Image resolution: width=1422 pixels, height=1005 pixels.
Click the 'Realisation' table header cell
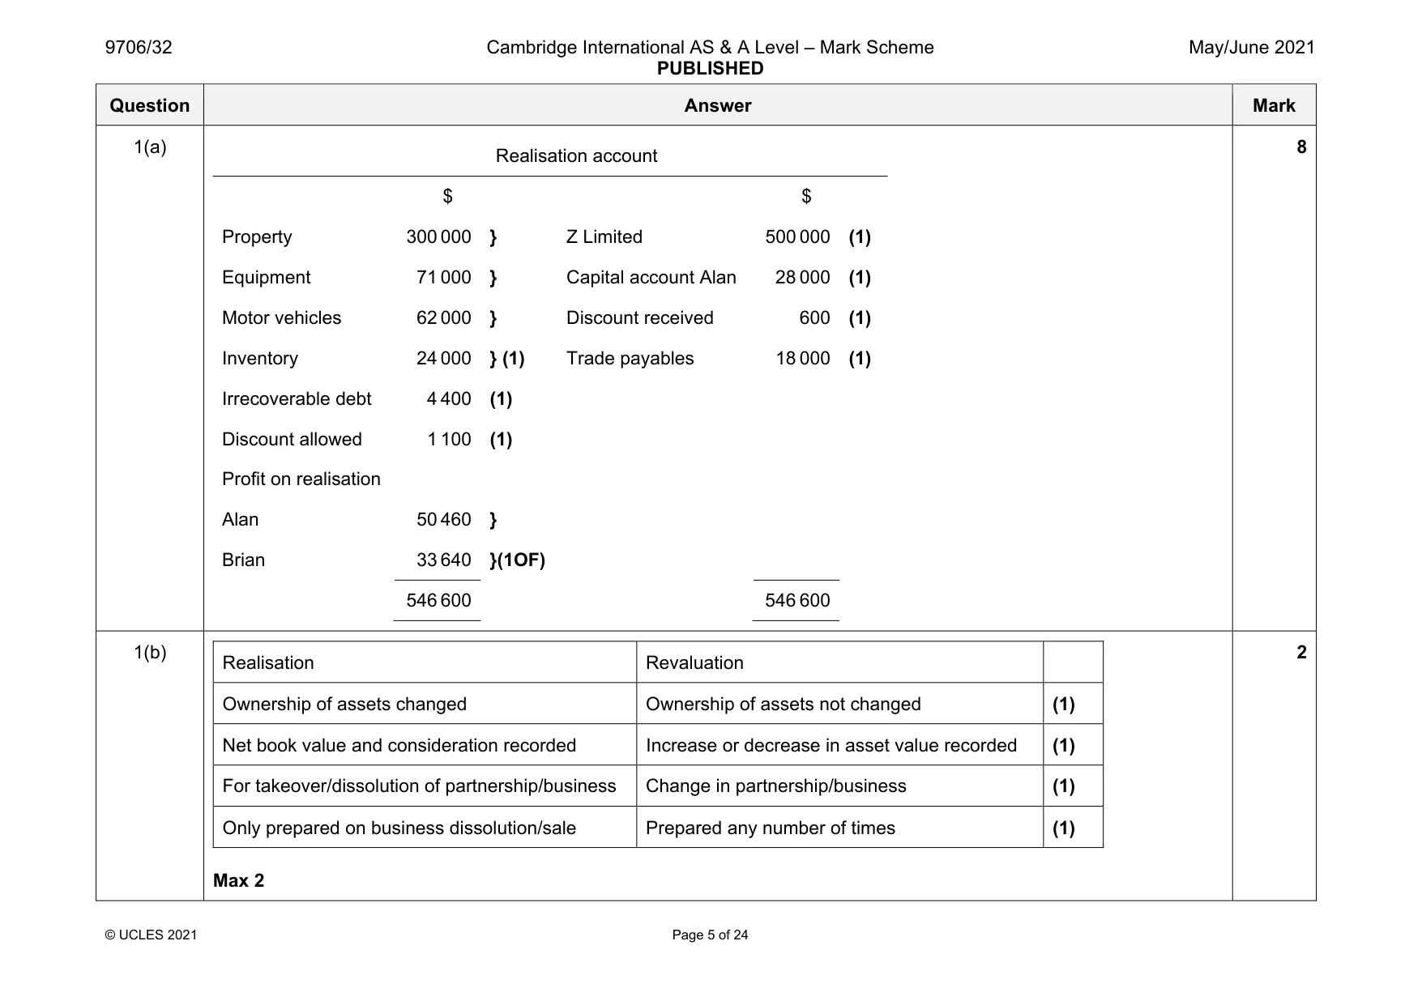[425, 662]
